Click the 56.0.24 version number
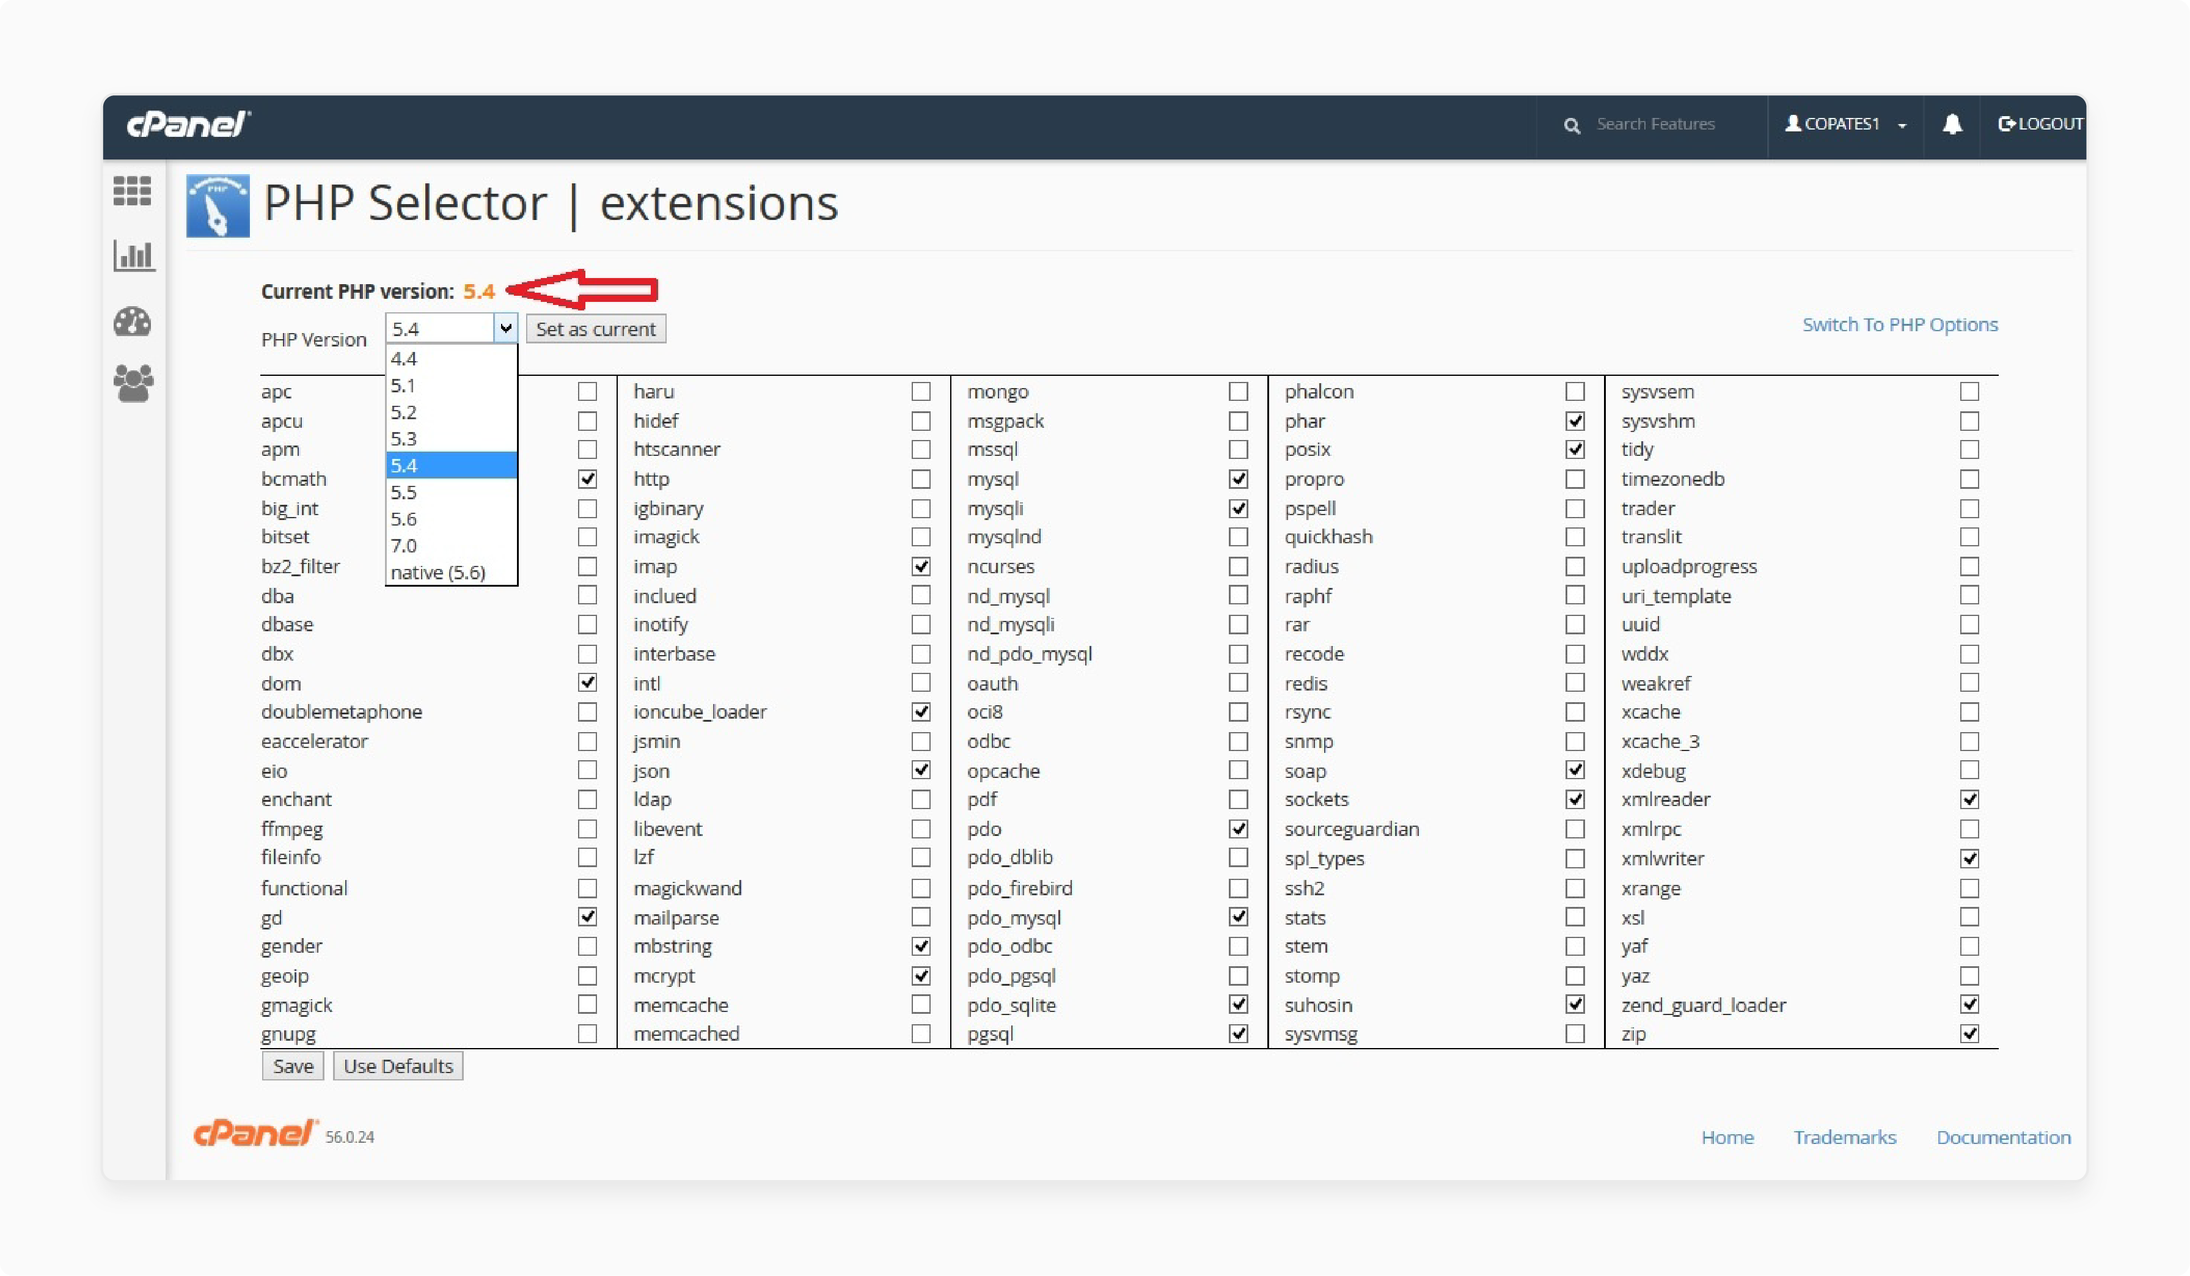This screenshot has width=2190, height=1276. (350, 1137)
